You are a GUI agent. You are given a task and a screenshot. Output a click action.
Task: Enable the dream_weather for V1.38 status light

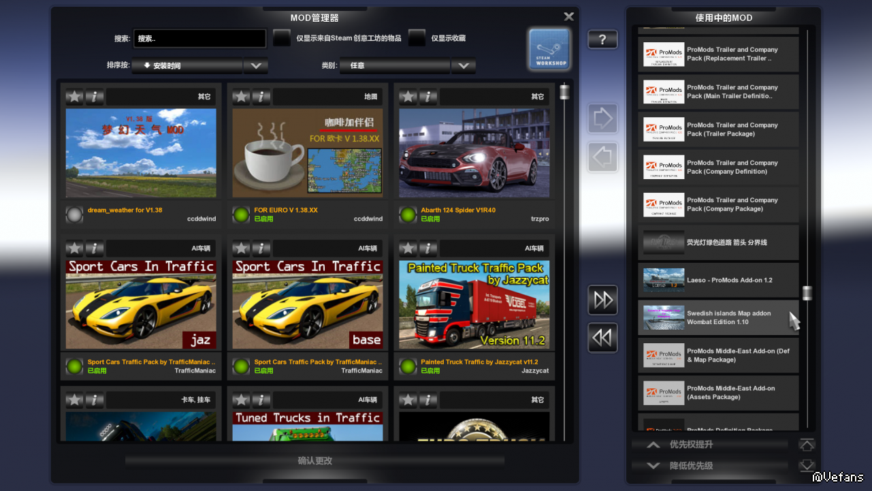74,215
